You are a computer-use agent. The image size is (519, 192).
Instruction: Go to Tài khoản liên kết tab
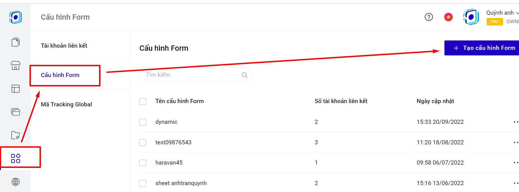[64, 46]
